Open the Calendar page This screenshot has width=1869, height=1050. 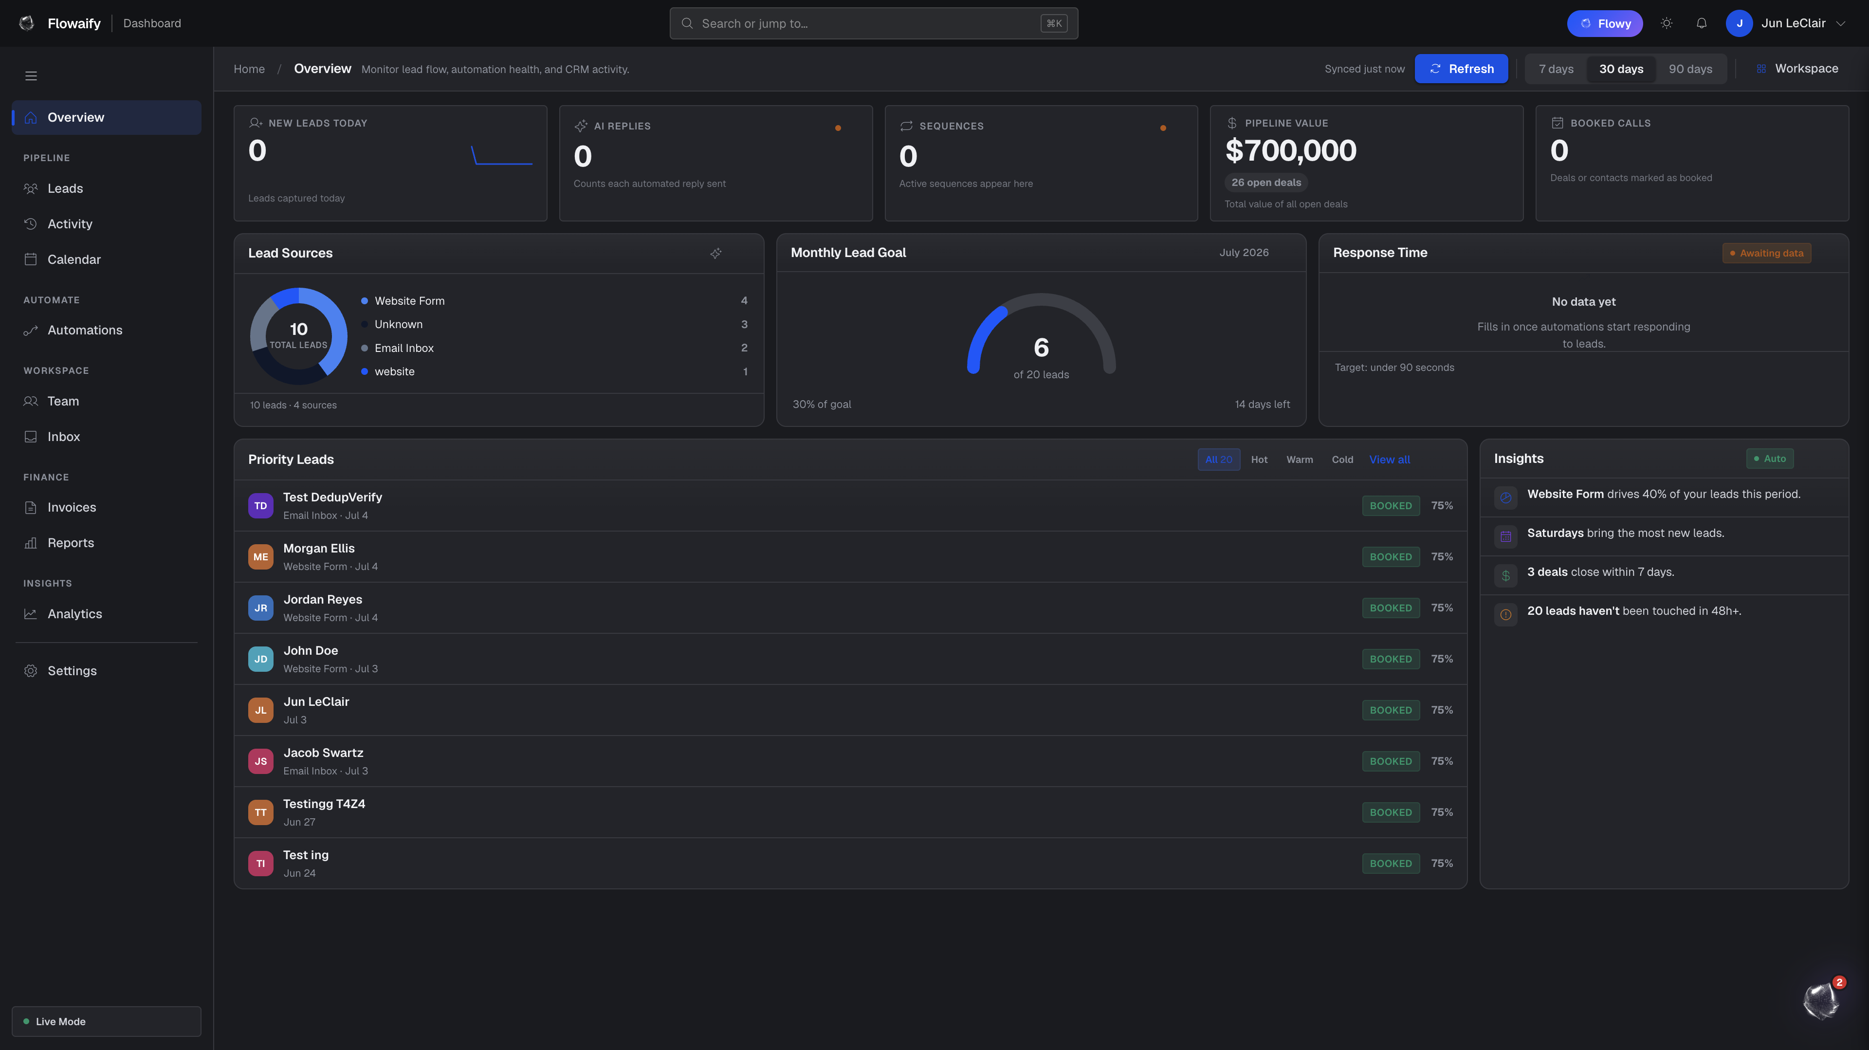pyautogui.click(x=107, y=260)
